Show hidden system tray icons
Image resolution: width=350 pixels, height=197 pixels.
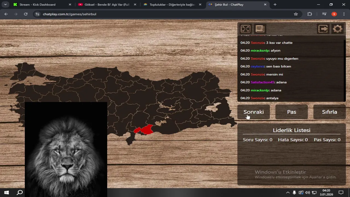pos(288,192)
